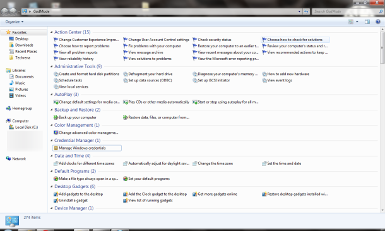Click the Change your view icon
The height and width of the screenshot is (231, 385).
(x=351, y=21)
